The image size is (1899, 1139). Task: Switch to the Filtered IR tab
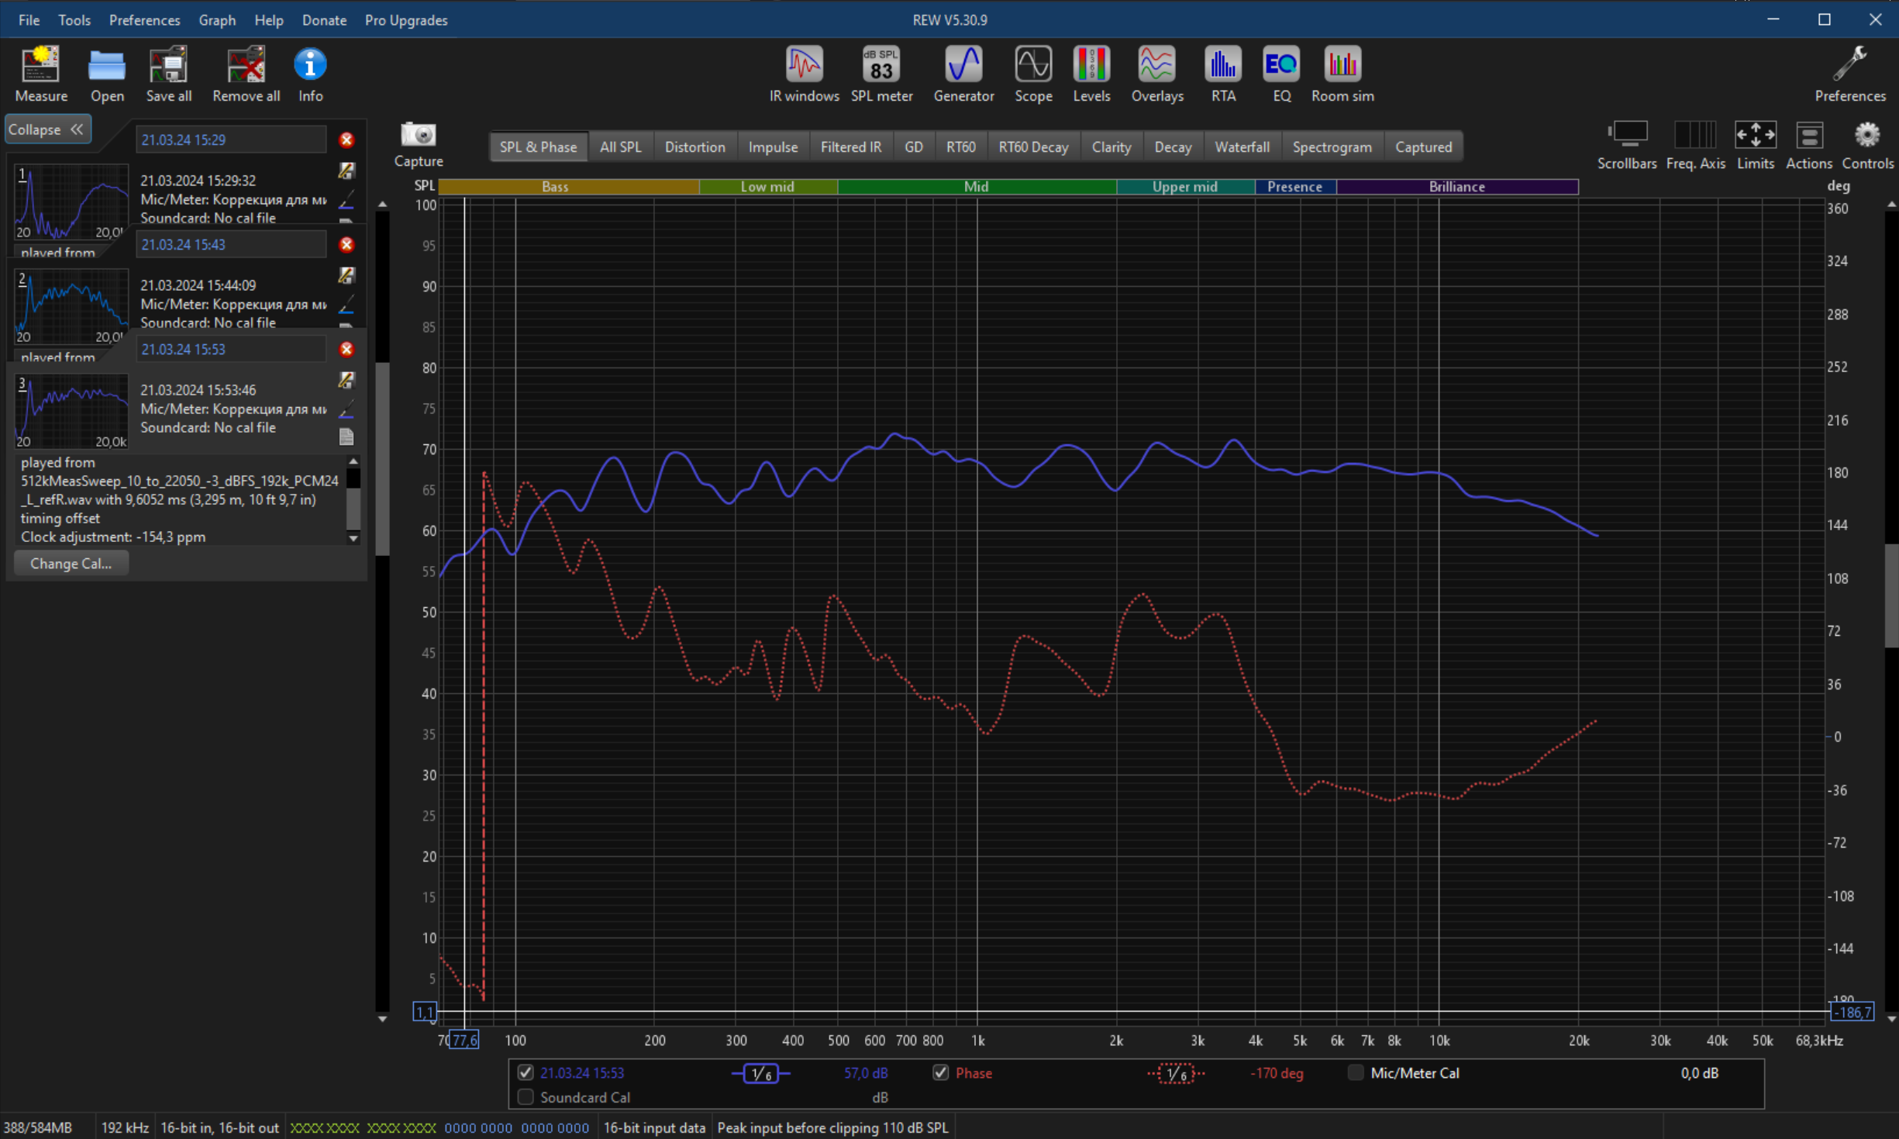[x=850, y=147]
